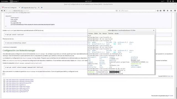Open link [3] IntelWirelessAGN
The height and width of the screenshot is (99, 177).
coord(19,83)
